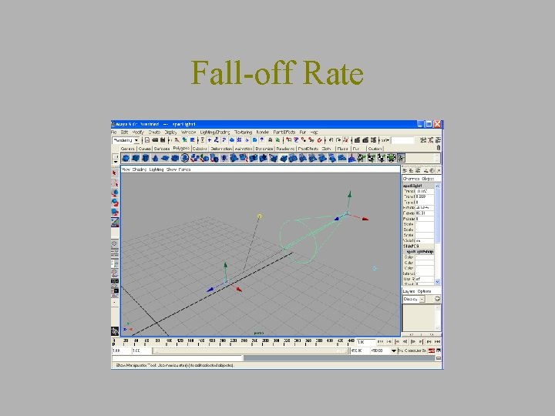This screenshot has width=555, height=416.
Task: Switch to the Curves shelf tab
Action: click(x=144, y=149)
